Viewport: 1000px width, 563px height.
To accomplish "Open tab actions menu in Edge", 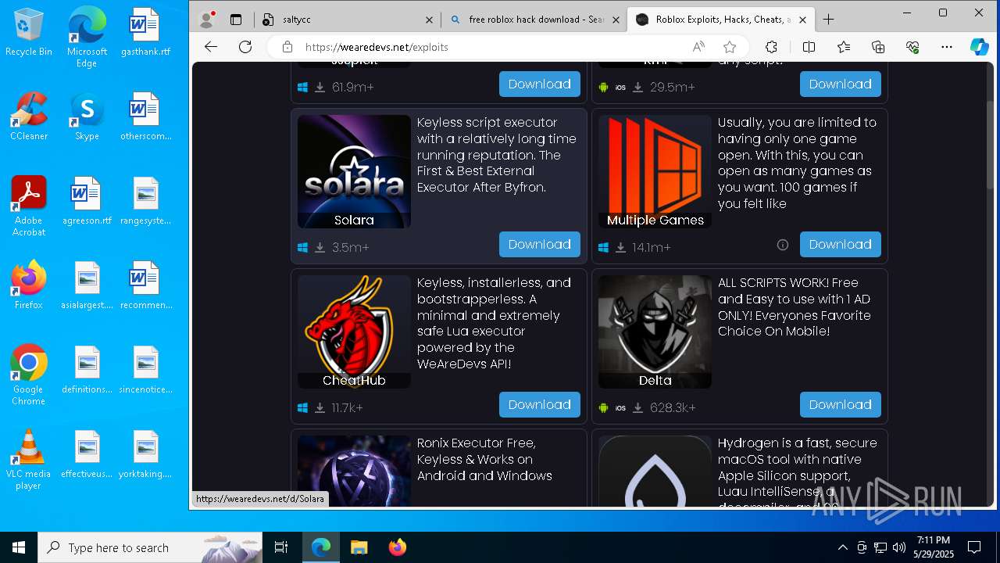I will (x=236, y=20).
